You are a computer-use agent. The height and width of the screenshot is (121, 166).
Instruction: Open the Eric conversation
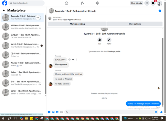point(22,83)
